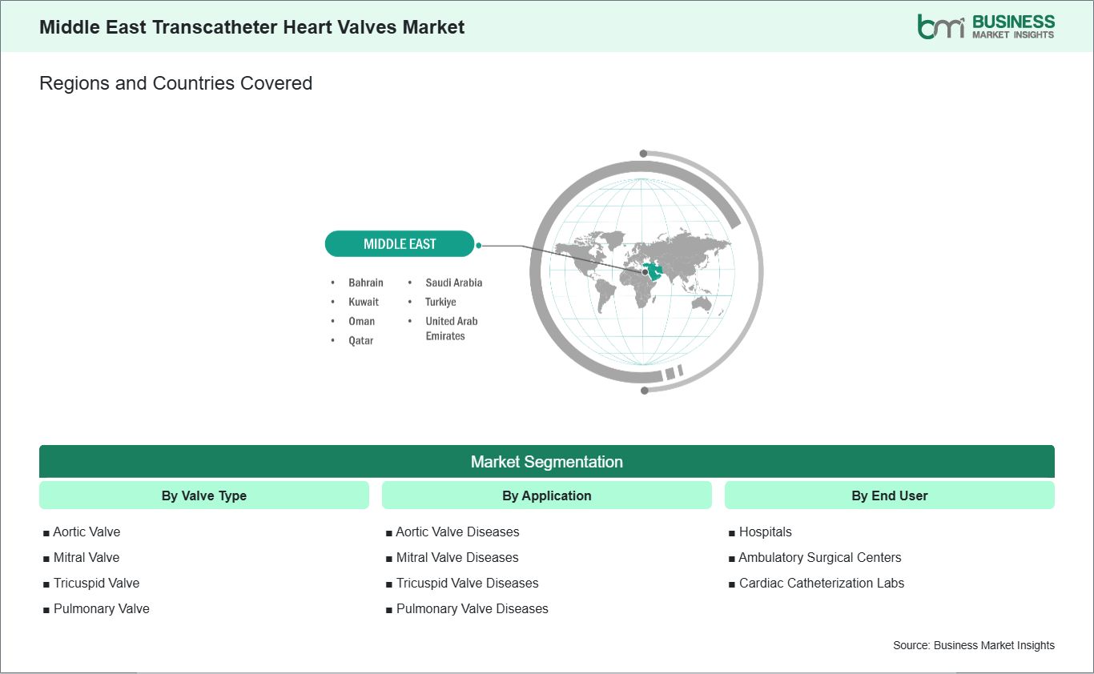This screenshot has height=674, width=1094.
Task: Select the Middle East label pill
Action: (400, 244)
